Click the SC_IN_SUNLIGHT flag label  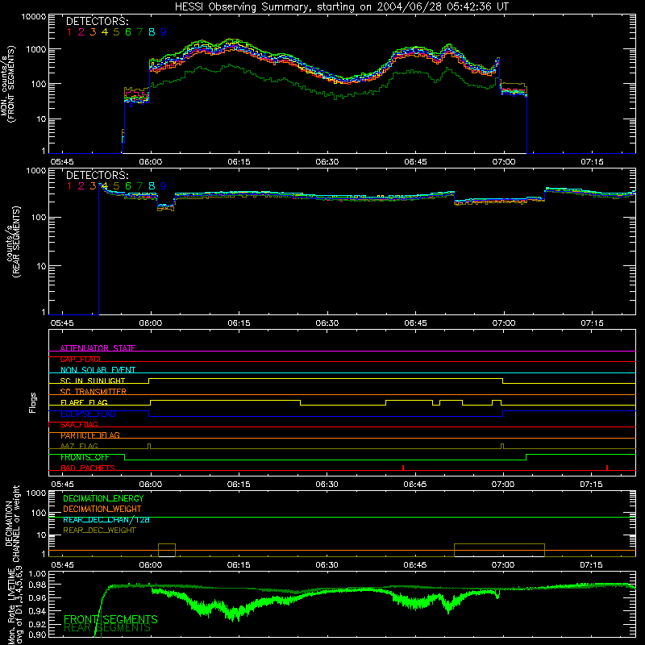click(x=93, y=381)
